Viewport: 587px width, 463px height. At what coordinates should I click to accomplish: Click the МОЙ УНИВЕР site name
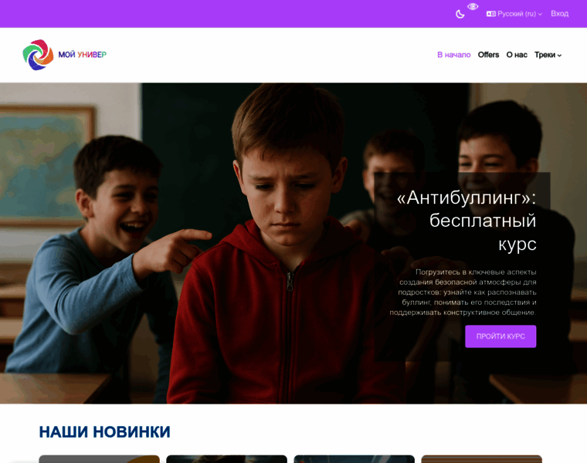point(83,55)
